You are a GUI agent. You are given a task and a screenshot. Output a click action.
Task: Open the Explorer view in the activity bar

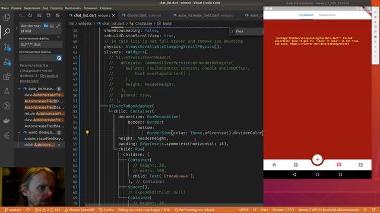point(7,17)
